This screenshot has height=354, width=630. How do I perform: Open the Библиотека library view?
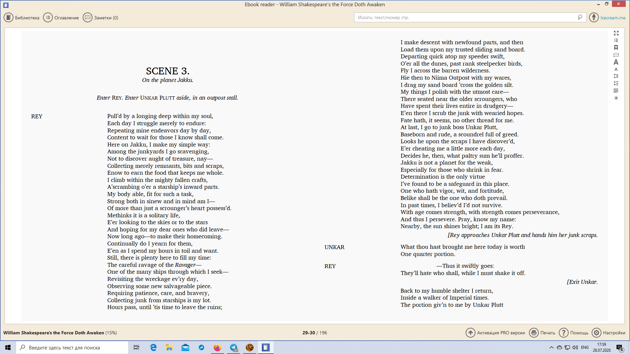(22, 18)
